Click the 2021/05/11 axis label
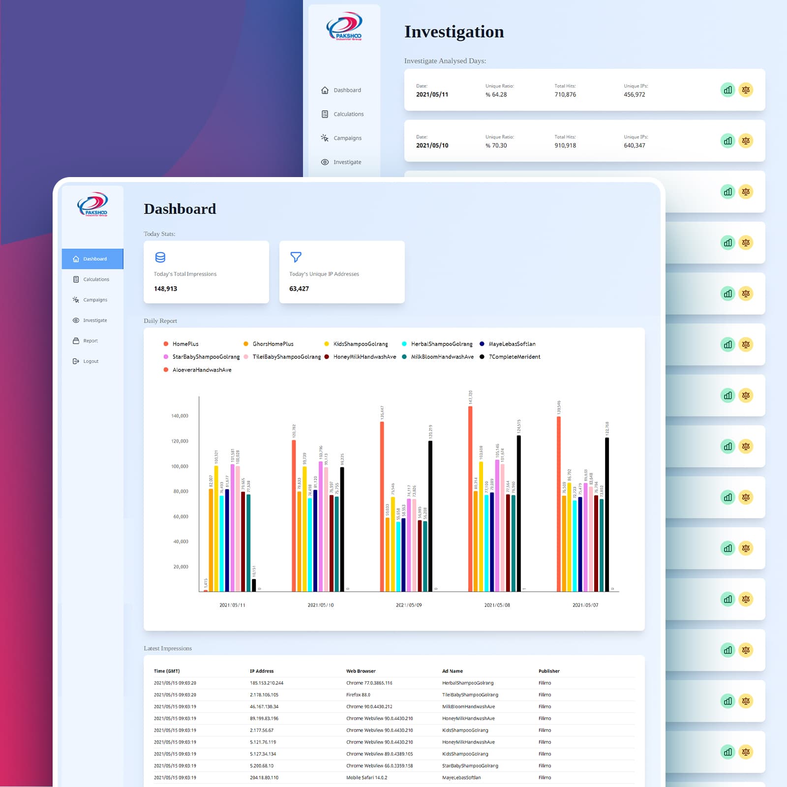The height and width of the screenshot is (787, 787). (232, 605)
